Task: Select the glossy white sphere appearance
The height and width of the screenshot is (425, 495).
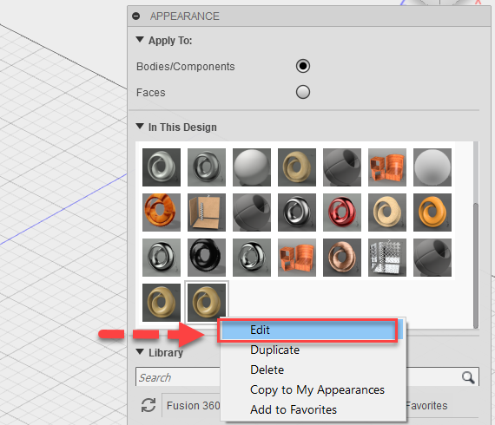Action: click(x=252, y=167)
